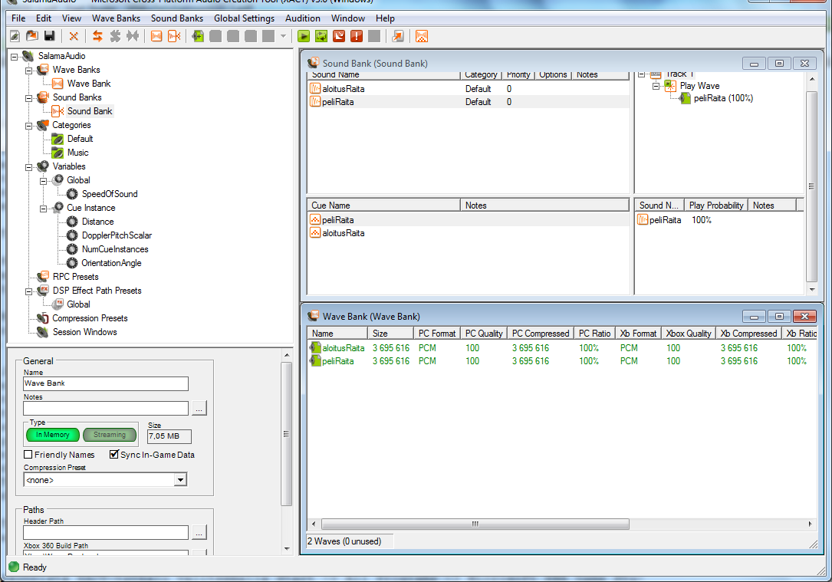The width and height of the screenshot is (832, 582).
Task: Open the Global Settings menu
Action: (x=244, y=18)
